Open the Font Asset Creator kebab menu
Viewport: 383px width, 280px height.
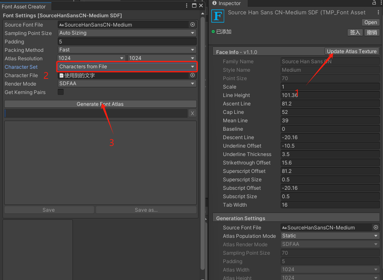tap(187, 5)
